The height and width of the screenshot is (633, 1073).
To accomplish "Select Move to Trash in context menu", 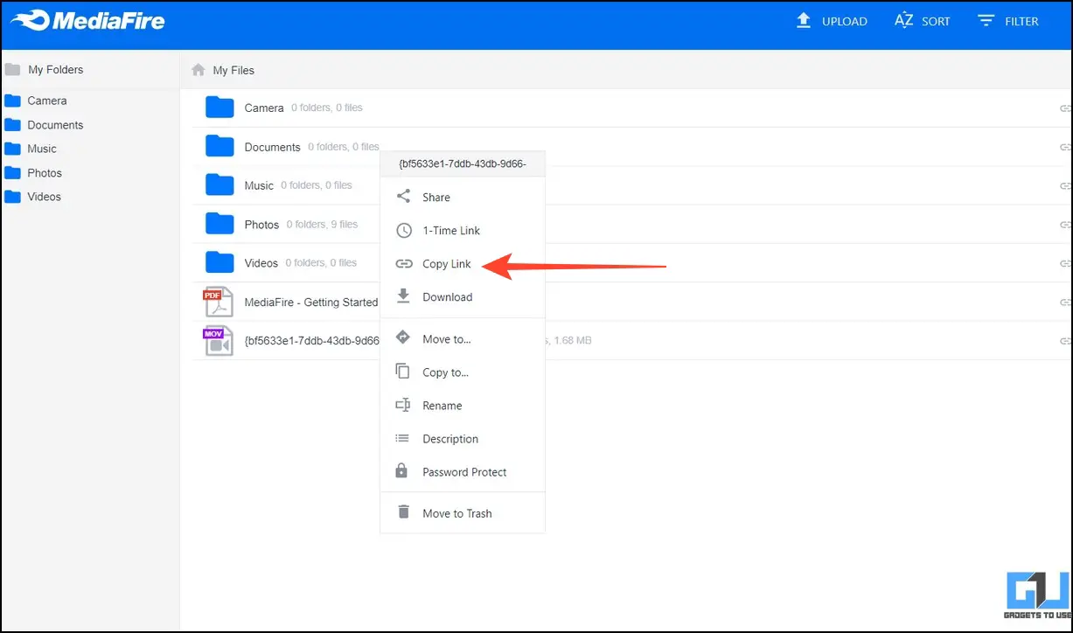I will point(463,513).
